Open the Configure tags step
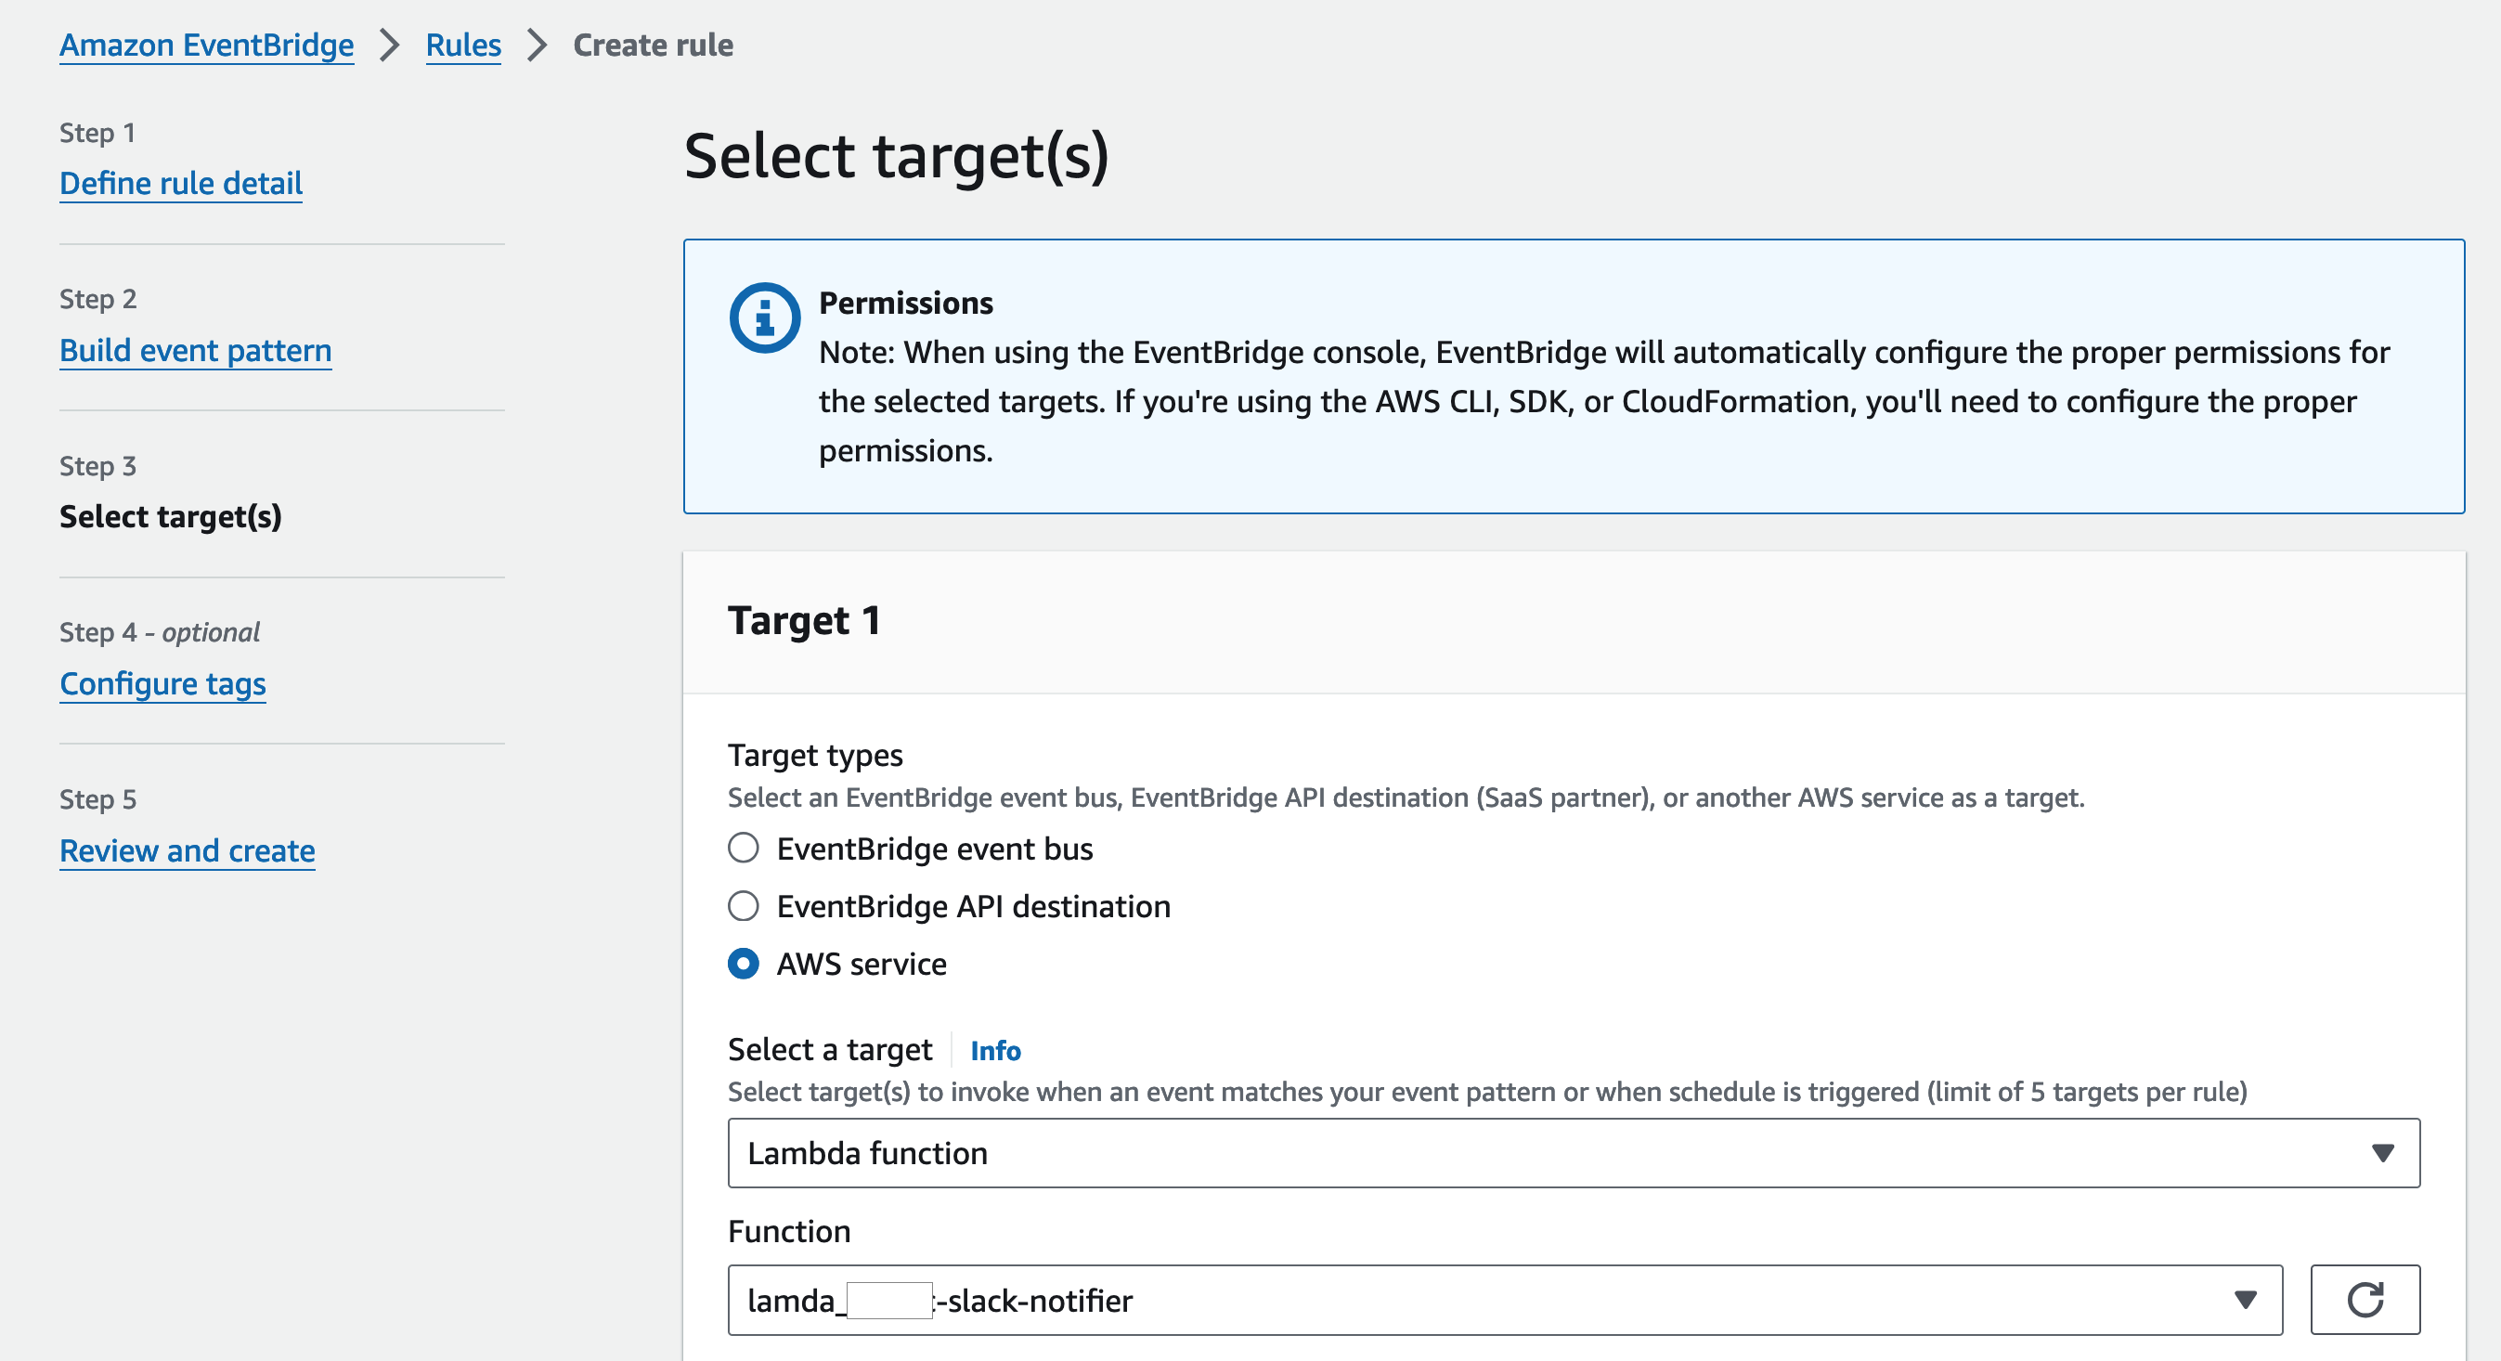2501x1361 pixels. pyautogui.click(x=162, y=683)
